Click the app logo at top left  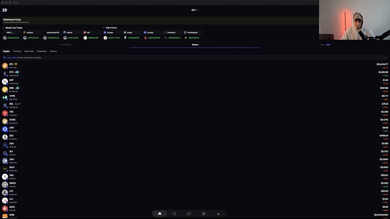tap(5, 10)
